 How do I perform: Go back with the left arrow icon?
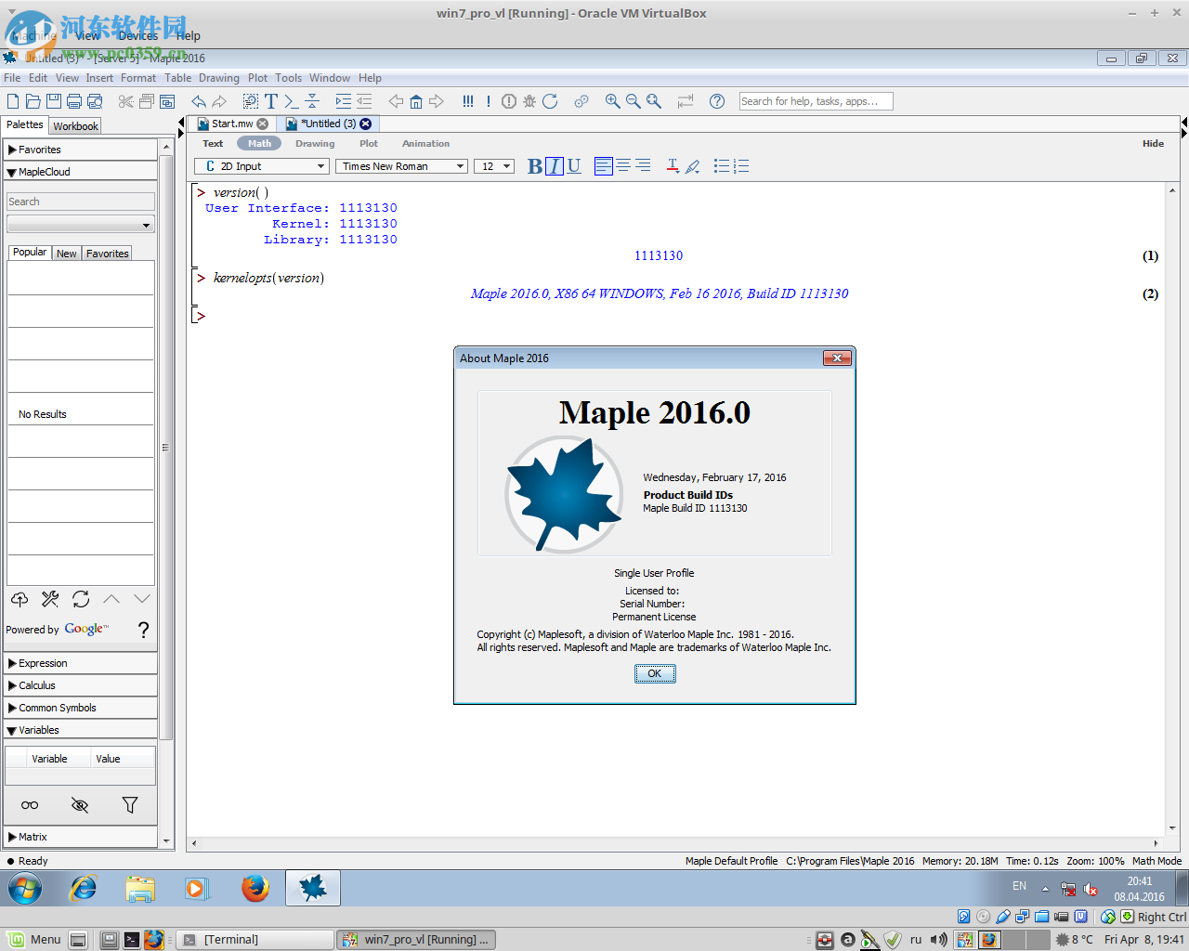[x=396, y=101]
